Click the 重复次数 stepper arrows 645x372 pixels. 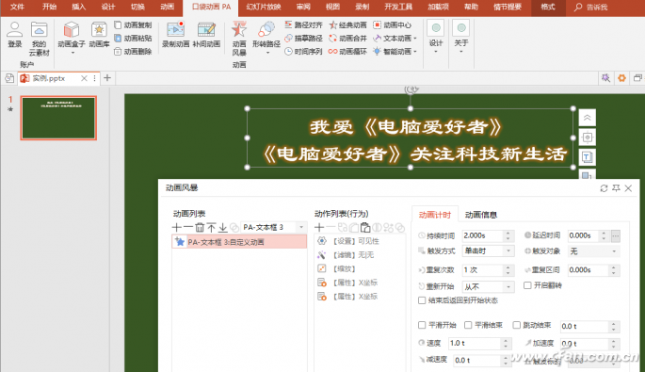508,270
